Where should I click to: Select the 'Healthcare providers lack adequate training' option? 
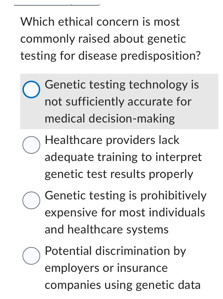(x=31, y=144)
